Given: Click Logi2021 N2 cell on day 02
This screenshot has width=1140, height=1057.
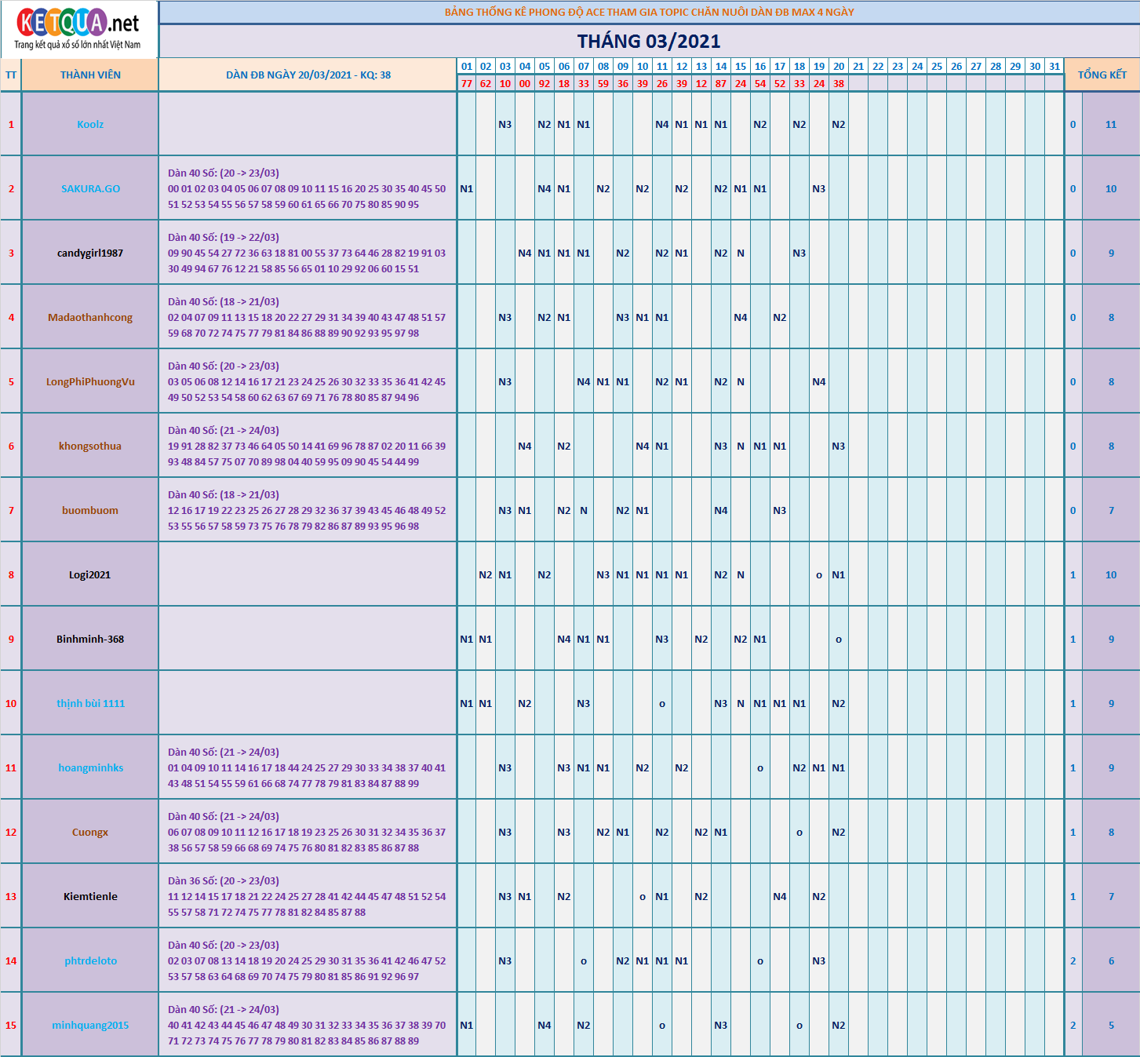Looking at the screenshot, I should pos(486,574).
